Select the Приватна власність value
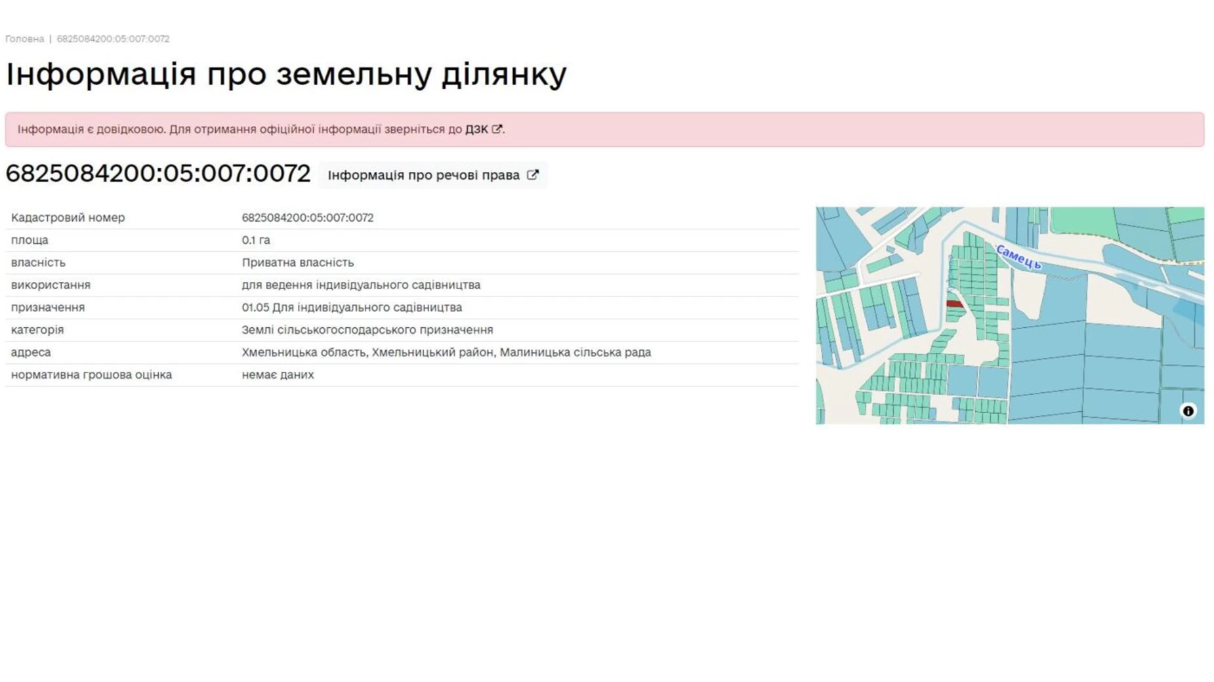The height and width of the screenshot is (682, 1214). coord(297,262)
